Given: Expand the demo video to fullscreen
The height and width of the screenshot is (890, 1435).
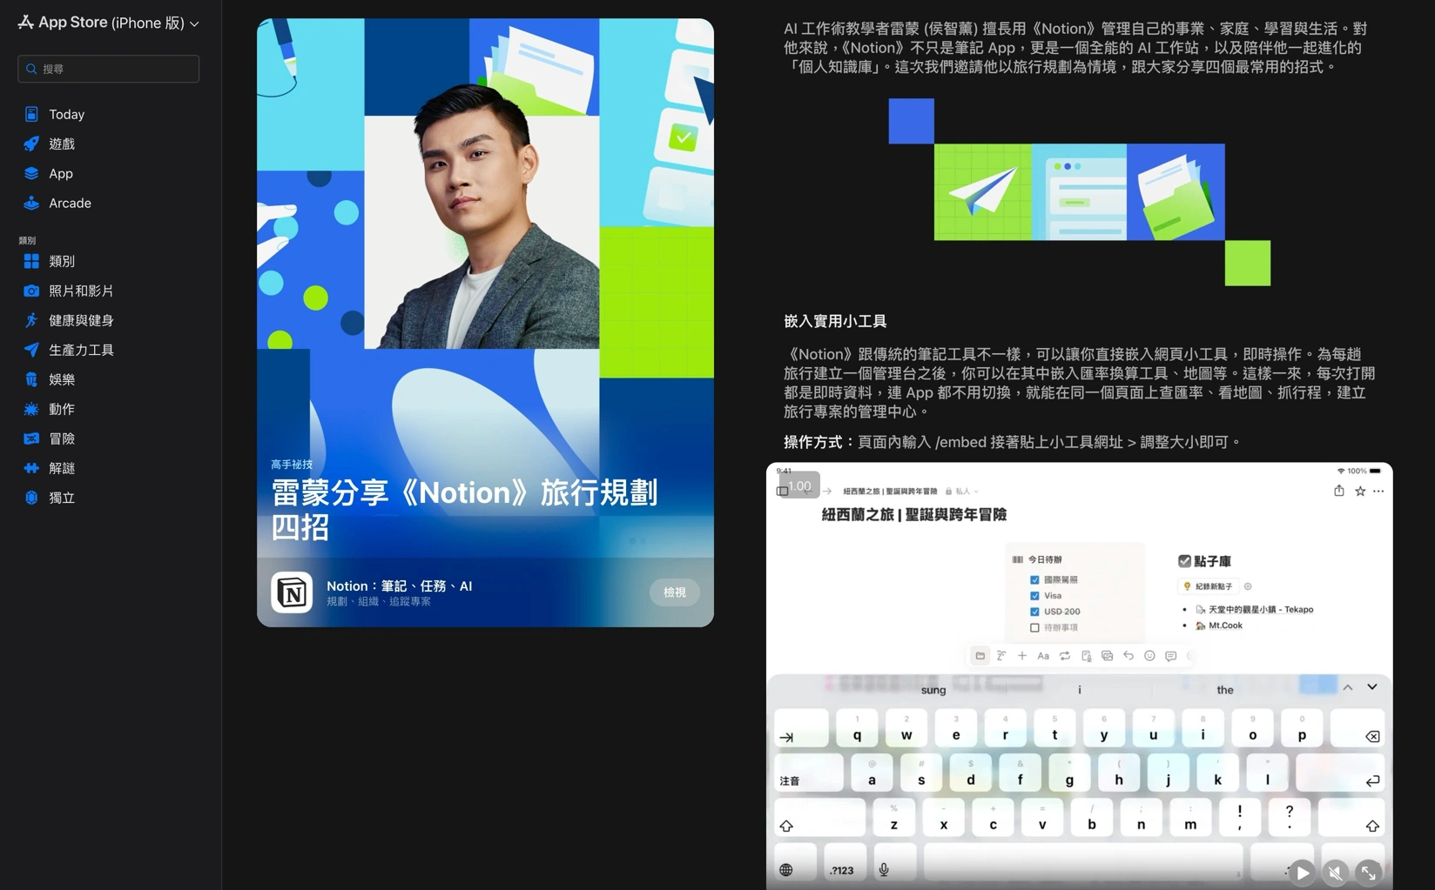Looking at the screenshot, I should (1369, 873).
